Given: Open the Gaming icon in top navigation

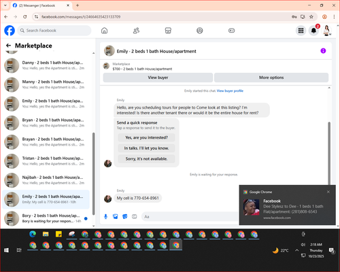Looking at the screenshot, I should click(231, 31).
